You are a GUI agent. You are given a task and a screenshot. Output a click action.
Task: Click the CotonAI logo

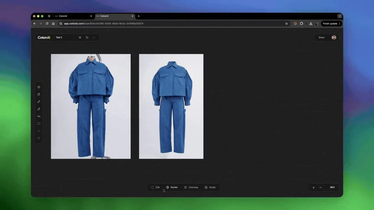[44, 37]
